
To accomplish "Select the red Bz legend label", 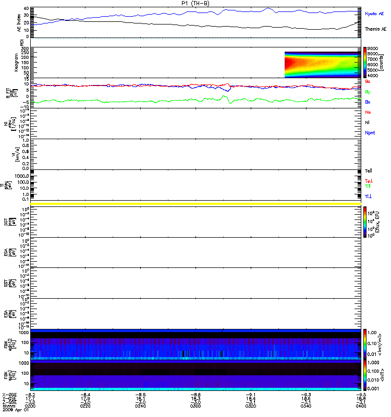I will click(368, 81).
